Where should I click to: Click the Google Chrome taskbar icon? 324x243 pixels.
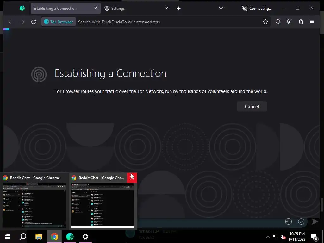coord(54,237)
